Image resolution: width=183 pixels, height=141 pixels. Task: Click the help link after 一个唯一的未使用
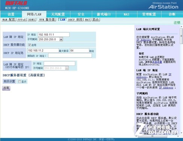166,88
